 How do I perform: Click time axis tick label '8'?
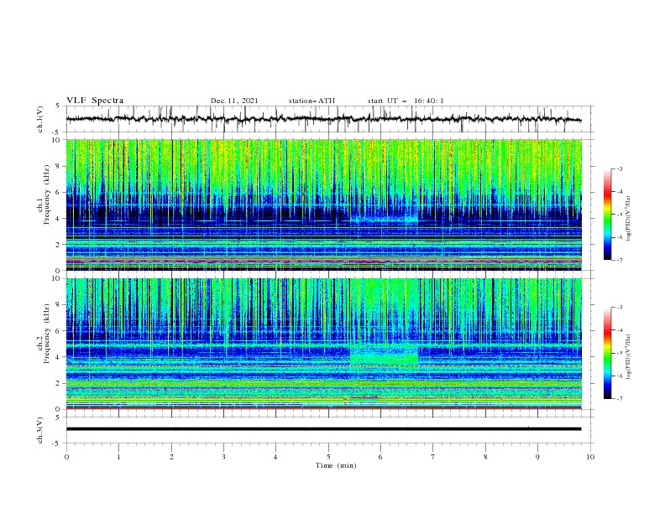[x=485, y=457]
